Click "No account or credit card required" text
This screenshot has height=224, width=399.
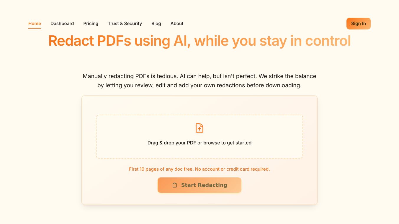point(232,169)
